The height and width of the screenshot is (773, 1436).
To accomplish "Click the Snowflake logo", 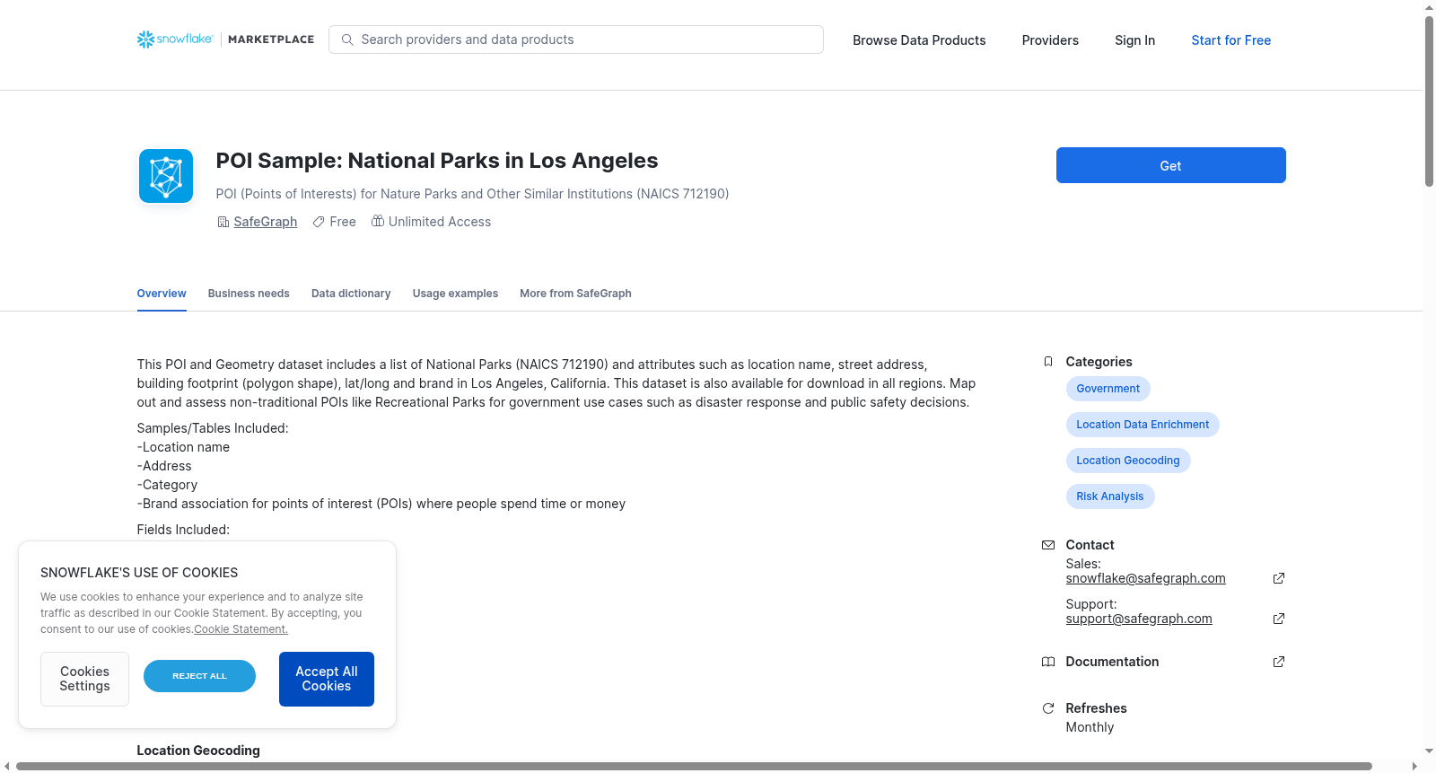I will click(175, 40).
